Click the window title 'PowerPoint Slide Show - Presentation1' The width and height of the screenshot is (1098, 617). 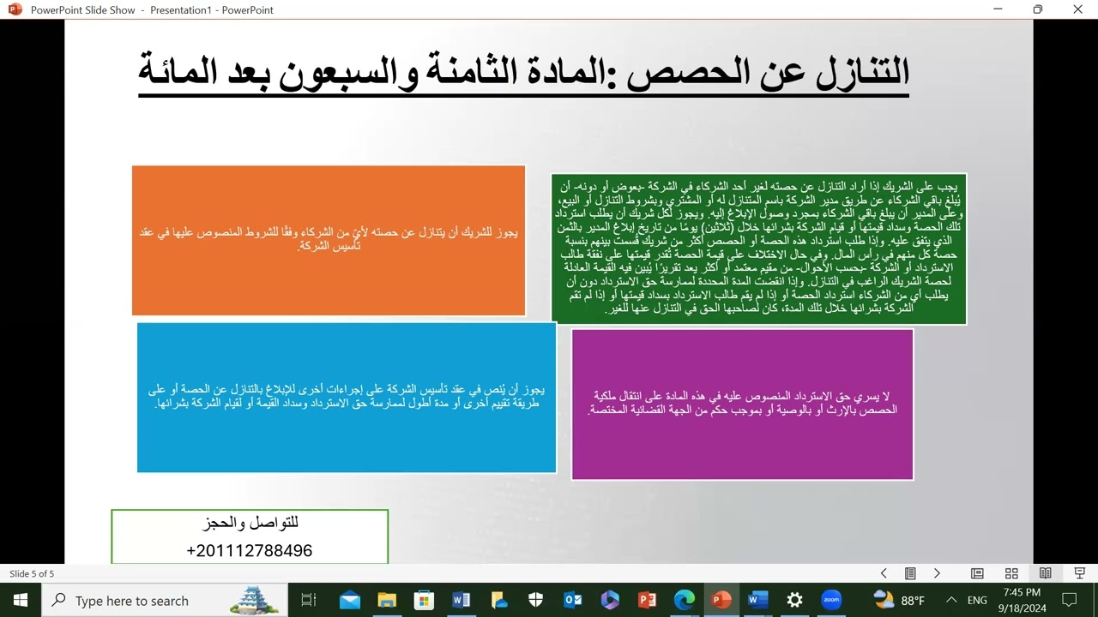pos(152,9)
